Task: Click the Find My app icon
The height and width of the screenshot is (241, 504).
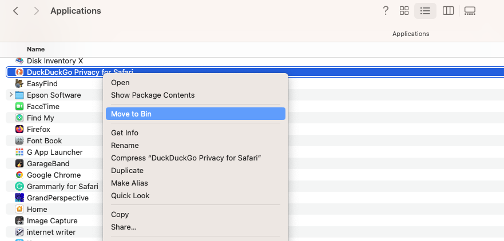Action: pyautogui.click(x=19, y=118)
